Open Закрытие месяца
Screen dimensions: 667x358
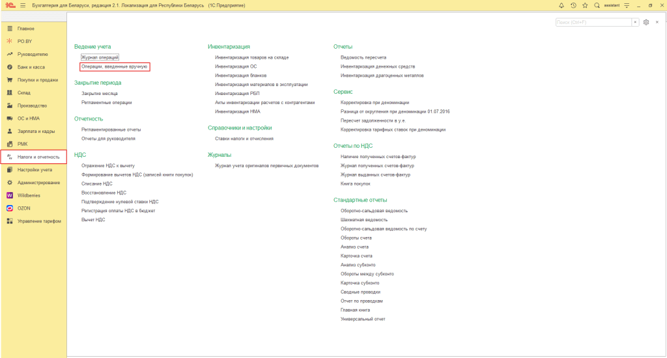coord(100,94)
